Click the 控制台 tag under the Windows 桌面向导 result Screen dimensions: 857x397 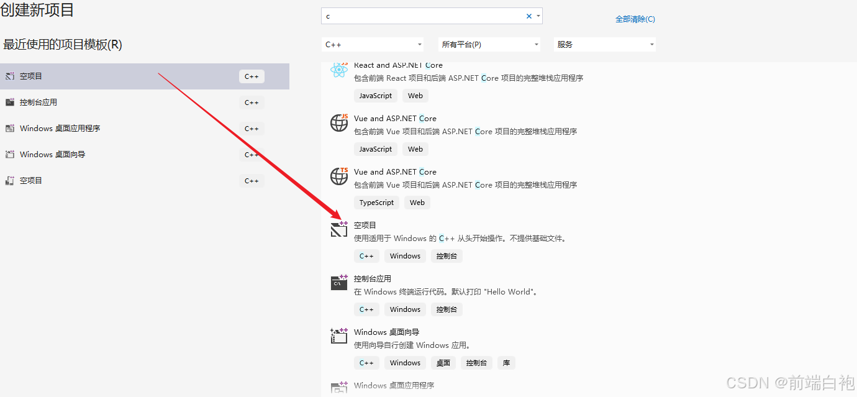point(476,363)
